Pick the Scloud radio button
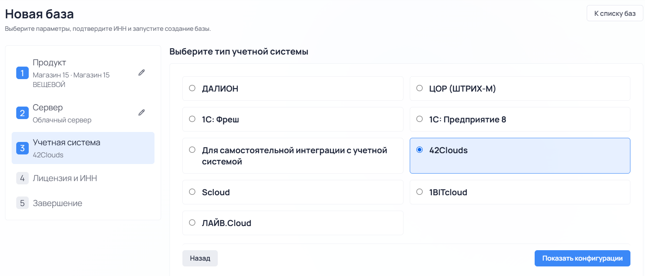This screenshot has width=645, height=276. (x=192, y=192)
